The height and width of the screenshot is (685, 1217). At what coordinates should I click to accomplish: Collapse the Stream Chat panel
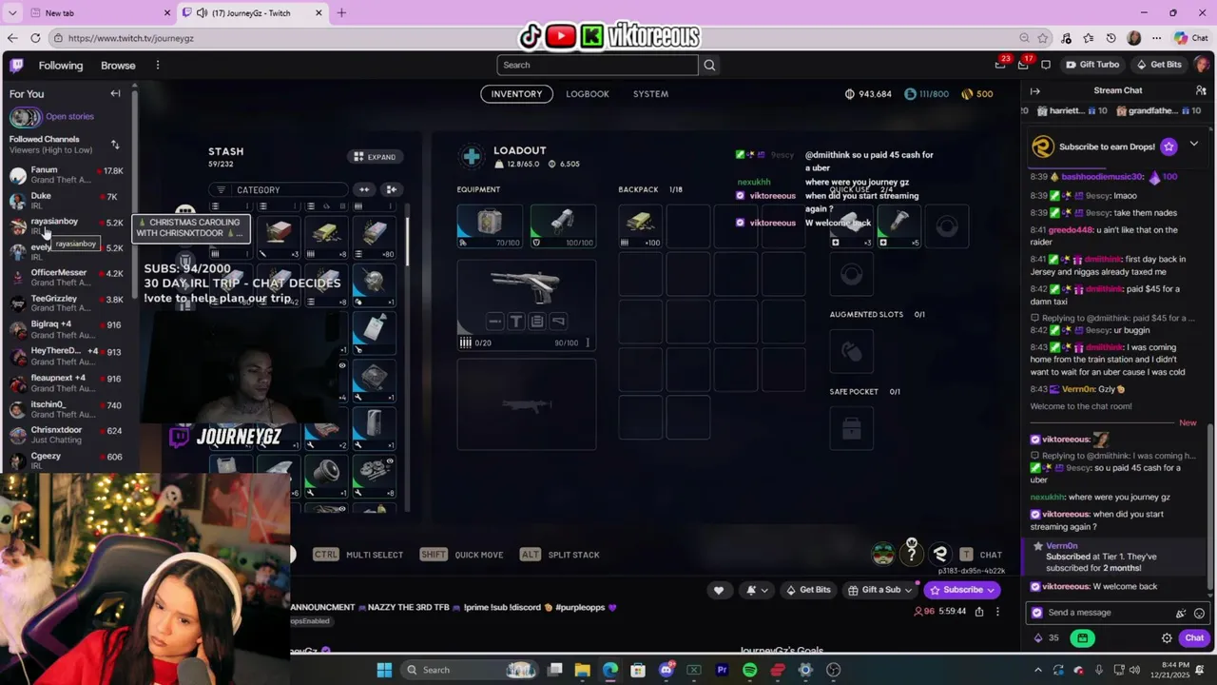point(1035,90)
